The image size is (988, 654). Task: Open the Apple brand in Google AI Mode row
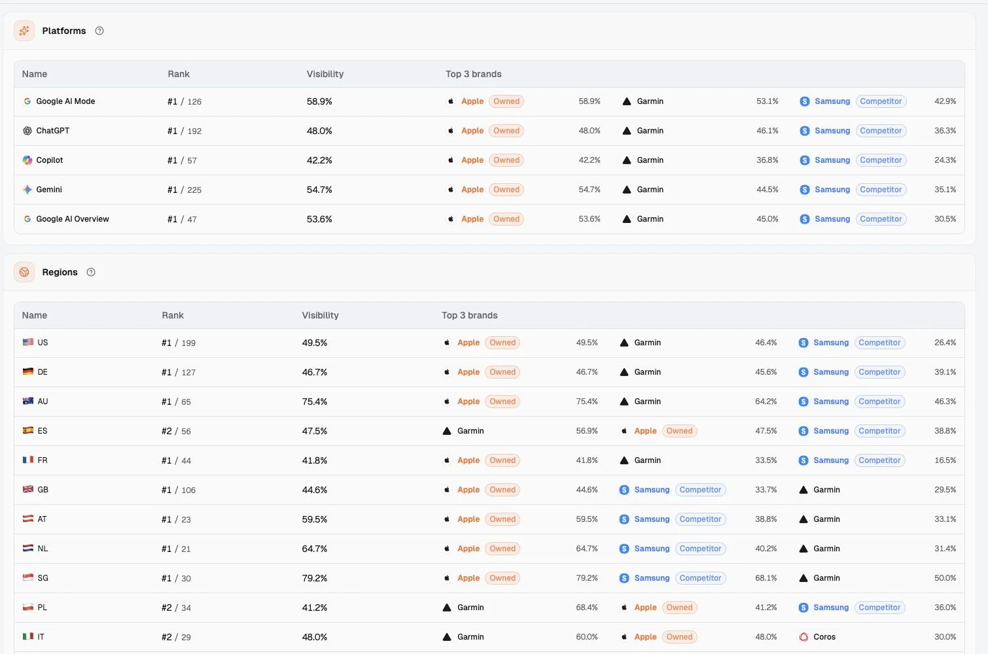[x=472, y=101]
